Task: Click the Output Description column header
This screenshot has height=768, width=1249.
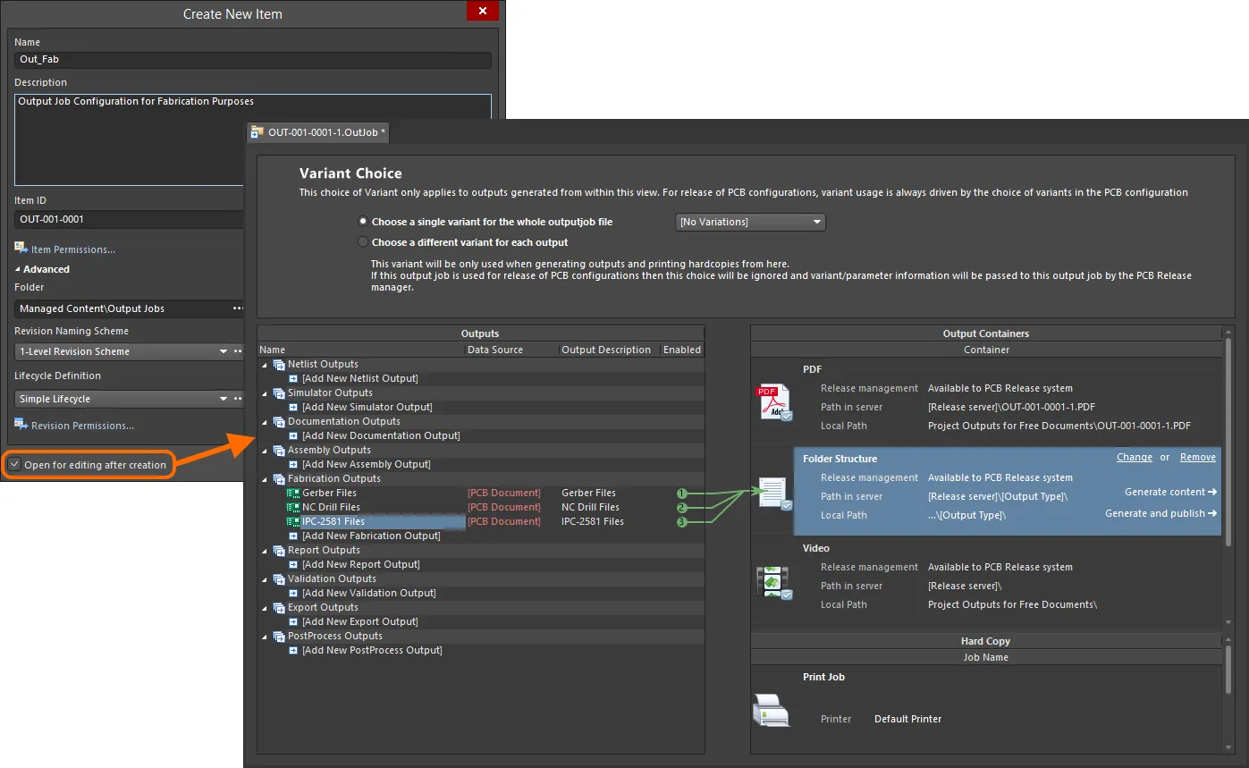Action: coord(609,350)
